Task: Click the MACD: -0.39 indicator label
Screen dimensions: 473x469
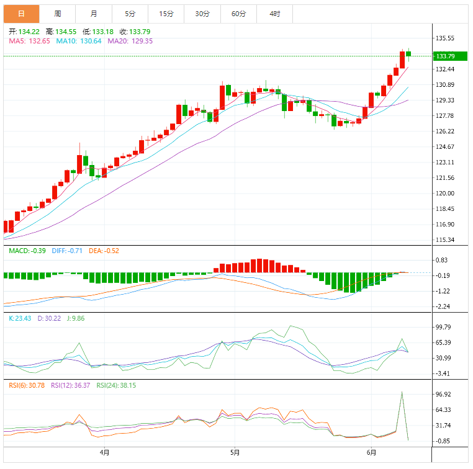Action: (27, 251)
